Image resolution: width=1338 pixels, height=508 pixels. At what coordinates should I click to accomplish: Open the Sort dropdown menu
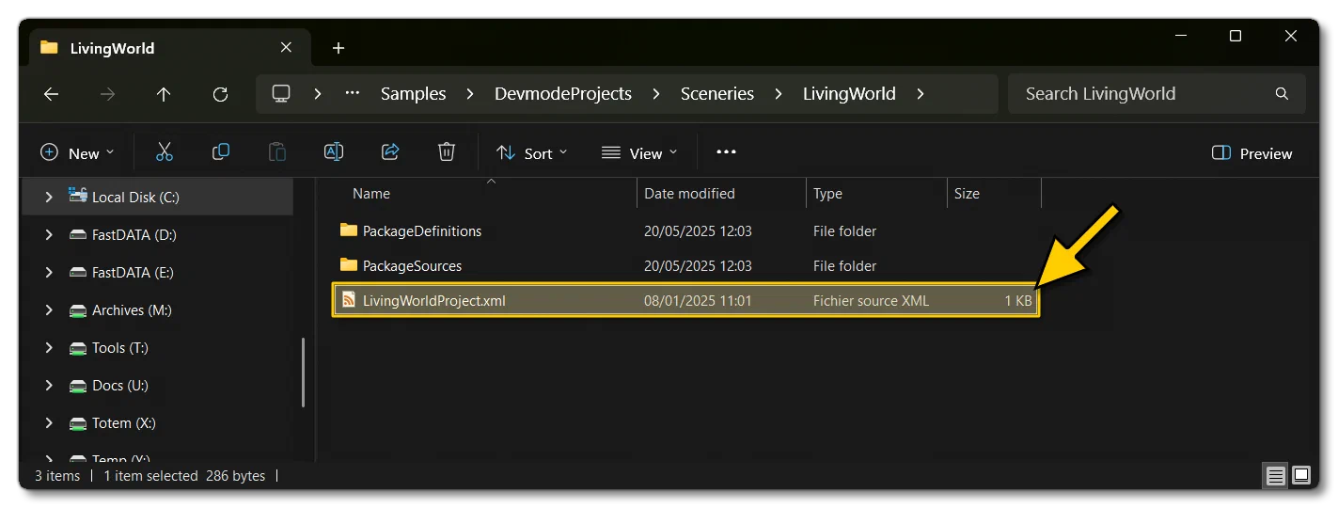click(532, 153)
